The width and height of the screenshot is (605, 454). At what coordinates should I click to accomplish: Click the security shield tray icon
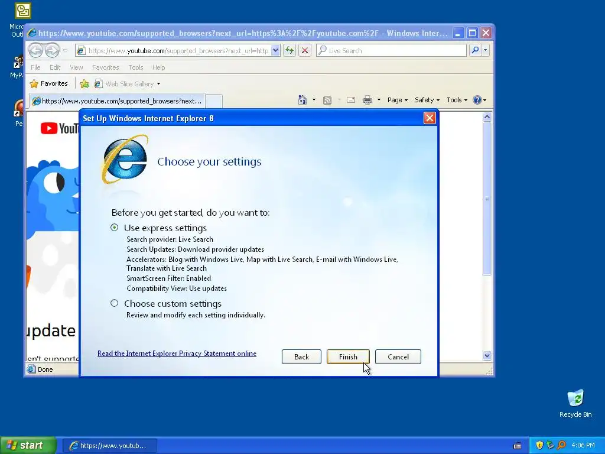pyautogui.click(x=539, y=446)
